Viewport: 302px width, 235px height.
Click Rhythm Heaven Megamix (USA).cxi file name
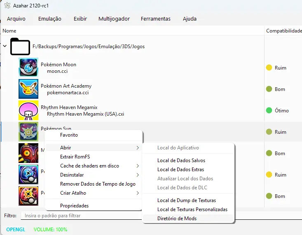coord(85,114)
